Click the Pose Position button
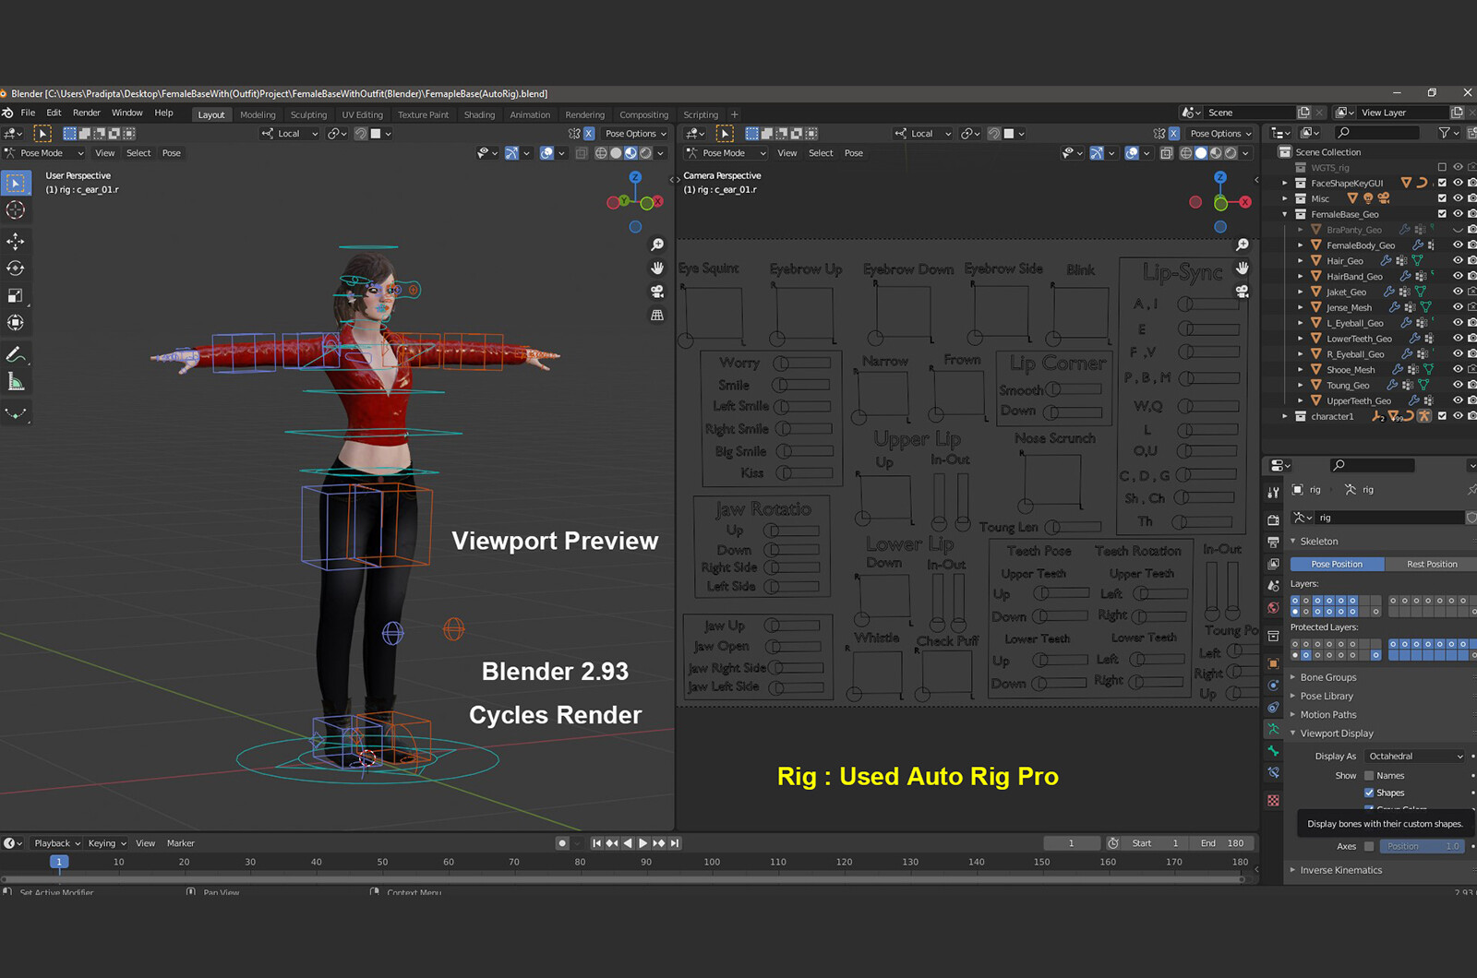The image size is (1477, 978). (1336, 564)
